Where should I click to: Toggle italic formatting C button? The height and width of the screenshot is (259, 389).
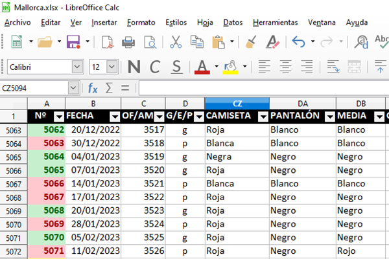click(155, 67)
